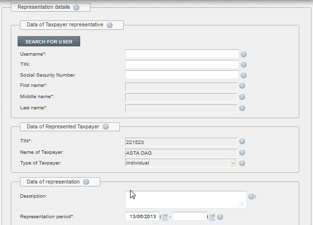Open help icon next to Data of Taxpayer representative

(110, 25)
